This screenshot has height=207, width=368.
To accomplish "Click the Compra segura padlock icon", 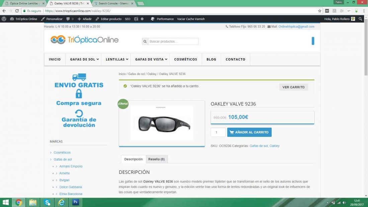I will coord(79,94).
